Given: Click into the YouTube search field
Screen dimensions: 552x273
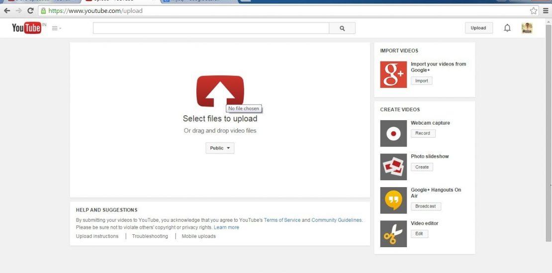Looking at the screenshot, I should tap(211, 28).
